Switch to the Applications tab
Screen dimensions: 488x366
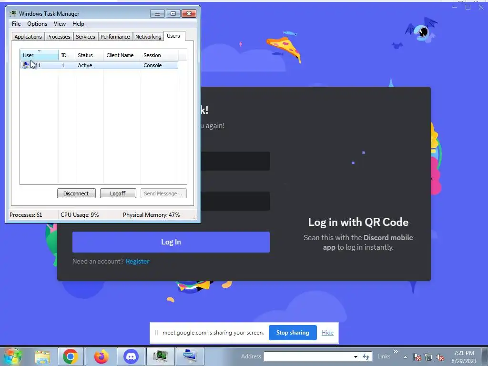point(28,37)
